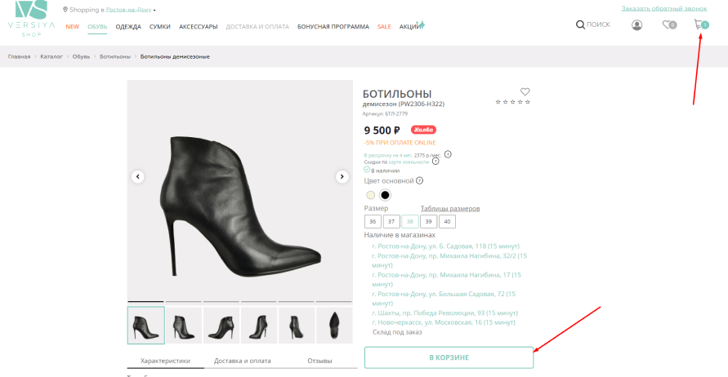The image size is (728, 377).
Task: Show previous product photo with left arrow
Action: point(137,176)
